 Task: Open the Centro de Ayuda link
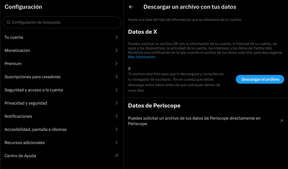click(x=20, y=156)
